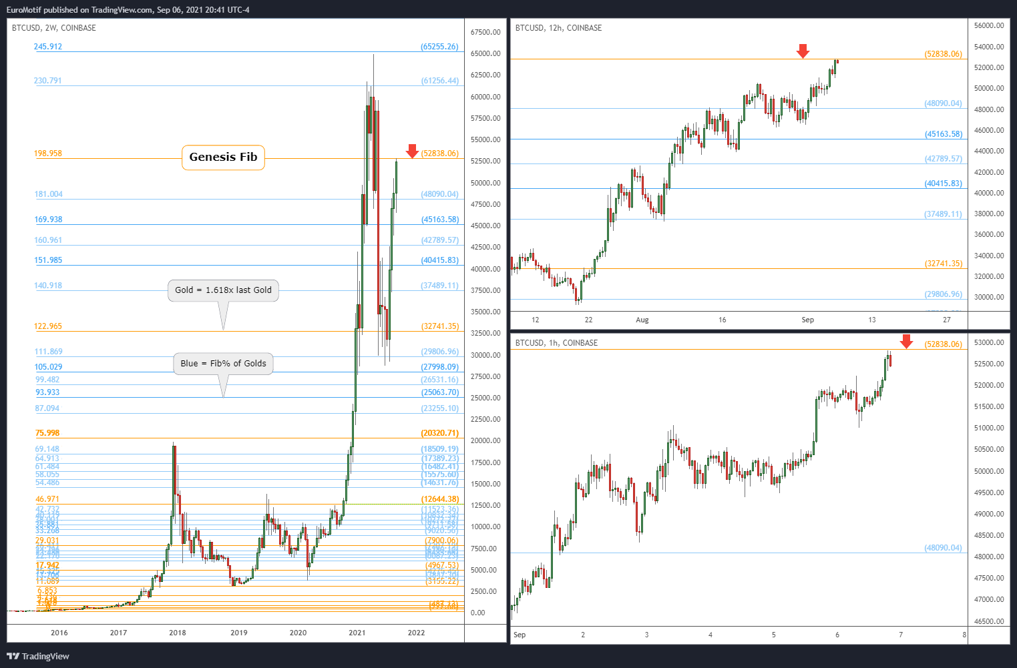The width and height of the screenshot is (1017, 668).
Task: Select Fib level 93.933 label
Action: (x=48, y=392)
